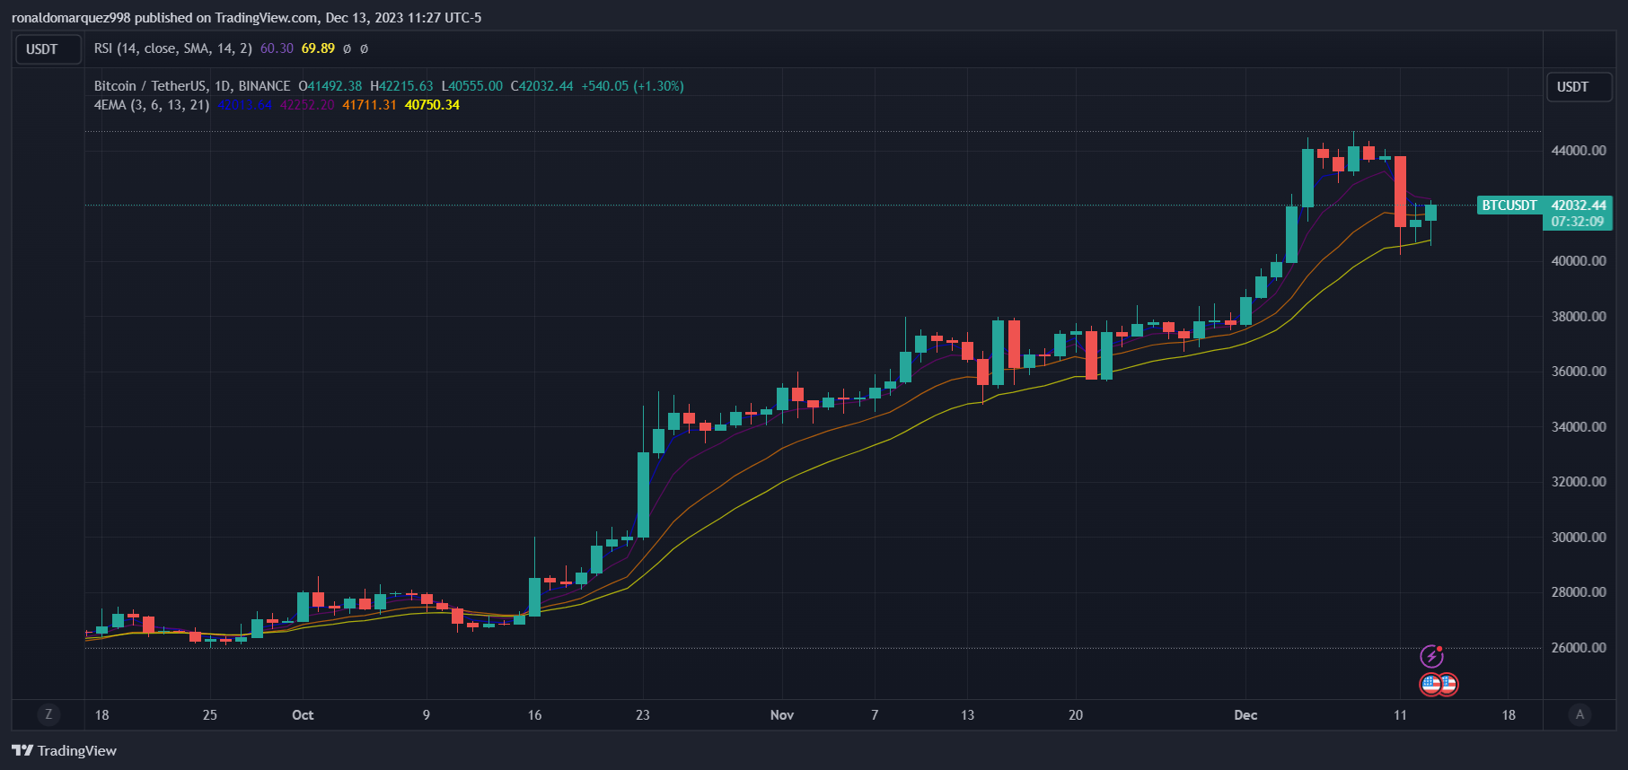The image size is (1628, 770).
Task: Toggle the Z timezone button
Action: pyautogui.click(x=48, y=714)
